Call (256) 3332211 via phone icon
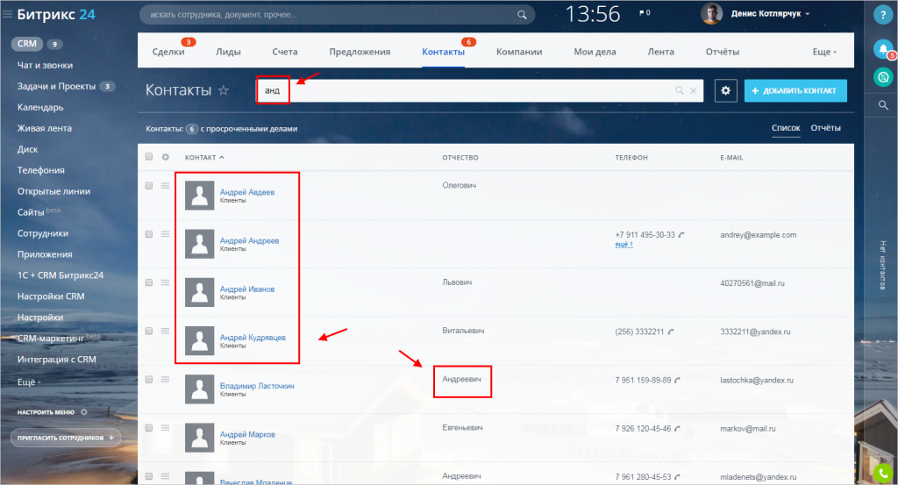 (x=671, y=332)
